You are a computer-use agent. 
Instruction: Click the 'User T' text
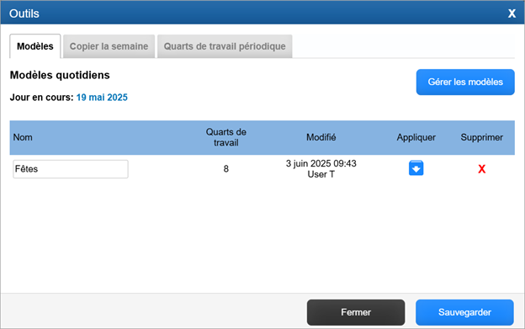point(321,174)
